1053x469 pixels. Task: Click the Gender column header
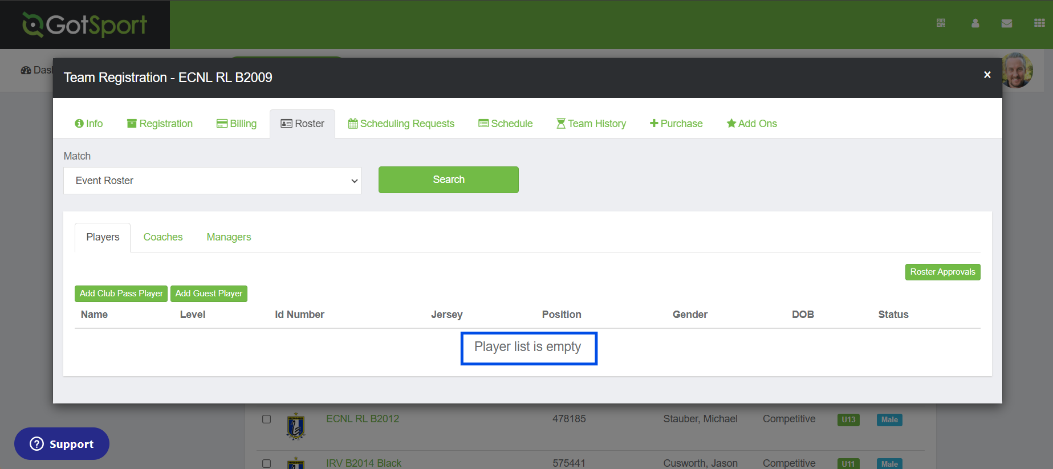(690, 315)
